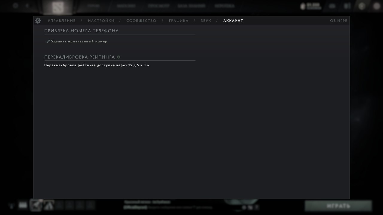
Task: Open the Сообщество tab
Action: coord(141,21)
